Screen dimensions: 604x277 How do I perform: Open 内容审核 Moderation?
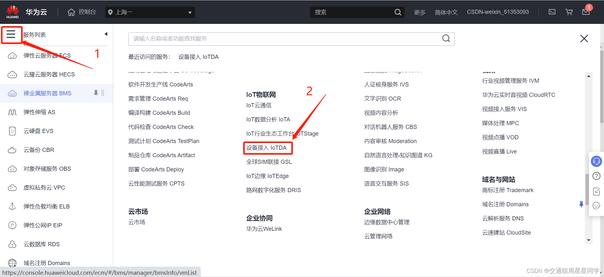(390, 141)
